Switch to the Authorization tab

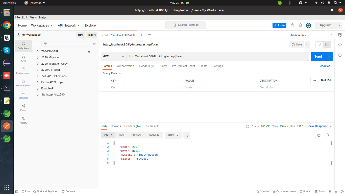[126, 66]
